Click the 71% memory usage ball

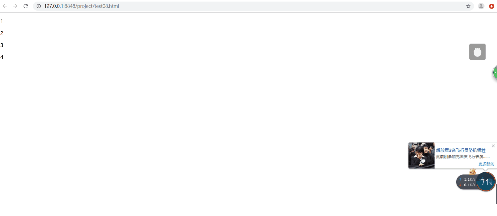pos(486,182)
